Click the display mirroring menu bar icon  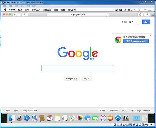click(116, 10)
